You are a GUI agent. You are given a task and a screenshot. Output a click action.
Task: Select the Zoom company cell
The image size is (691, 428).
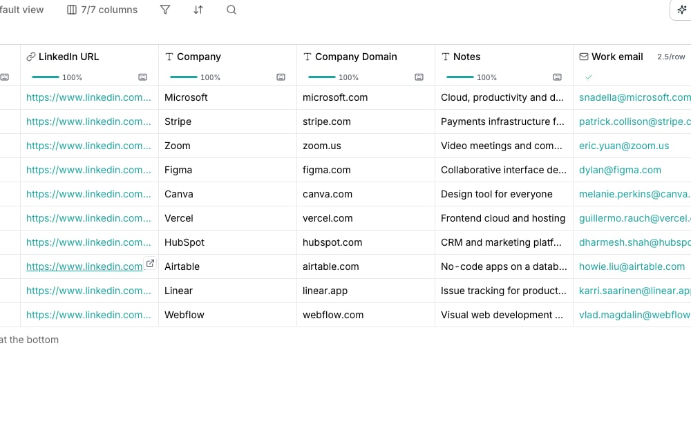[x=227, y=146]
